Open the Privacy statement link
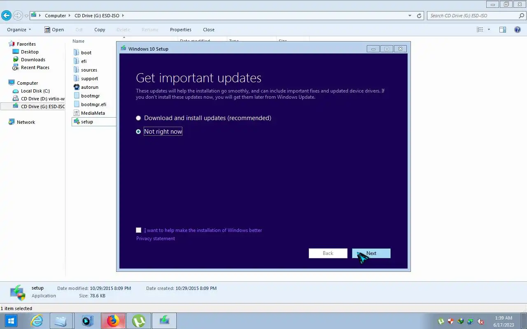Viewport: 527px width, 329px height. click(x=156, y=239)
